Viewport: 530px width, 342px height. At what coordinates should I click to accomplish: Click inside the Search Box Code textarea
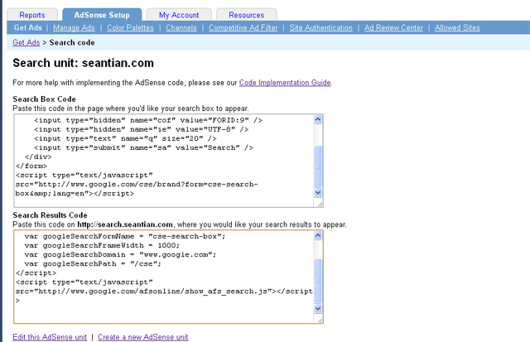(x=164, y=161)
